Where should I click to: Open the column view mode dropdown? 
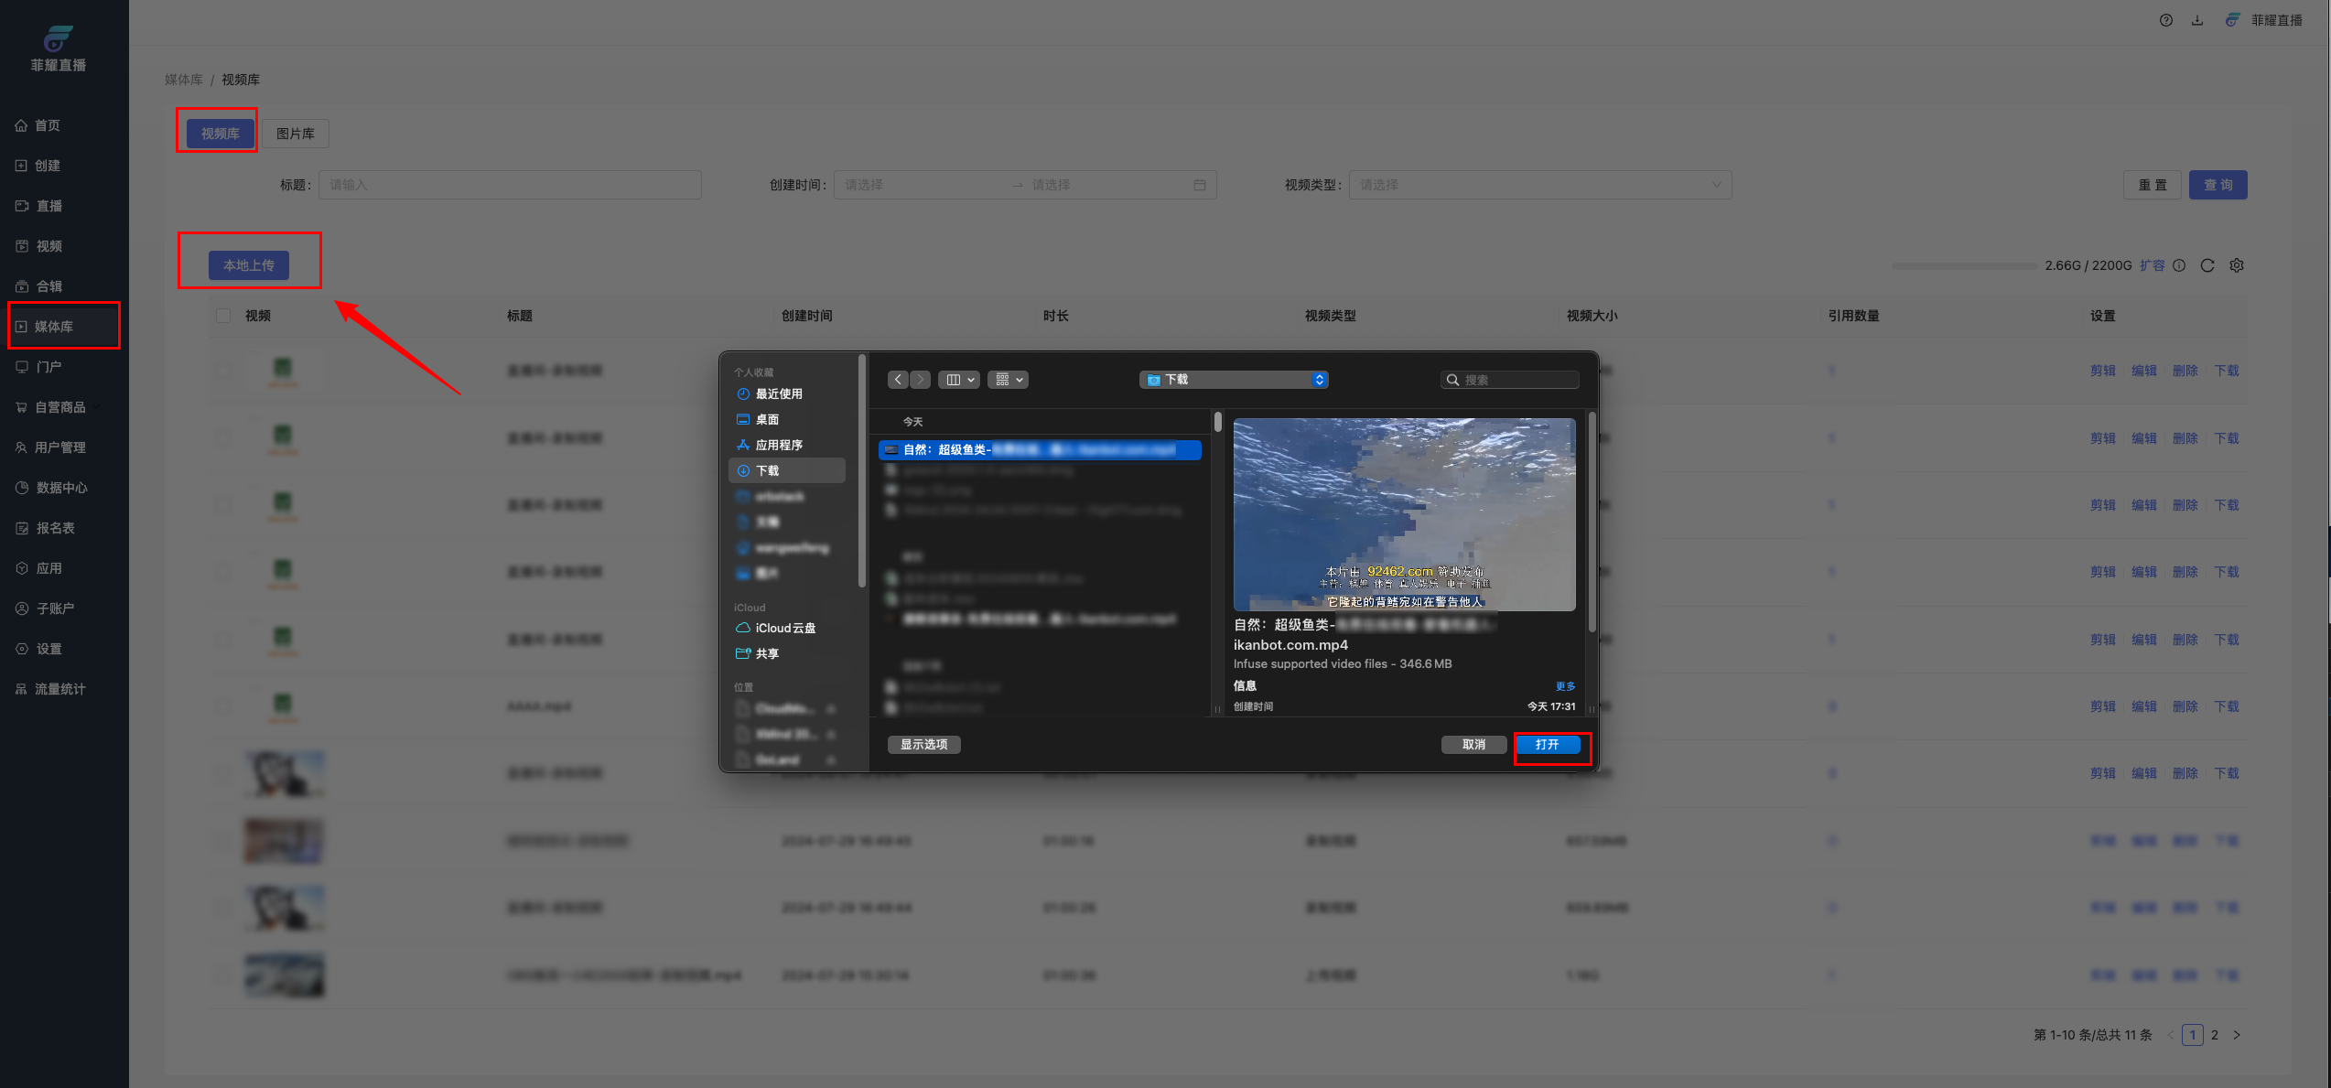[x=959, y=380]
